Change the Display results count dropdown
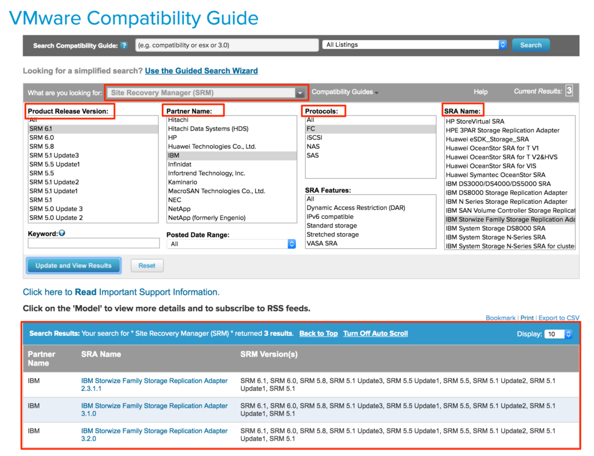Image resolution: width=594 pixels, height=456 pixels. click(x=558, y=334)
